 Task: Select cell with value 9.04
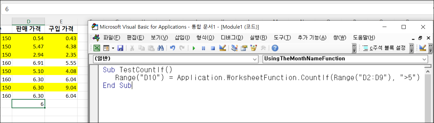tap(61, 87)
